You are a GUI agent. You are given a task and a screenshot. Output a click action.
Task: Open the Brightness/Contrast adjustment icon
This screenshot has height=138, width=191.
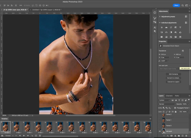point(162,28)
